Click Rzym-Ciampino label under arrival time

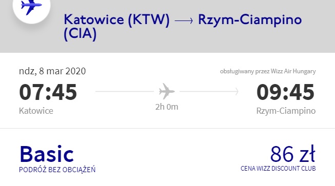click(286, 111)
